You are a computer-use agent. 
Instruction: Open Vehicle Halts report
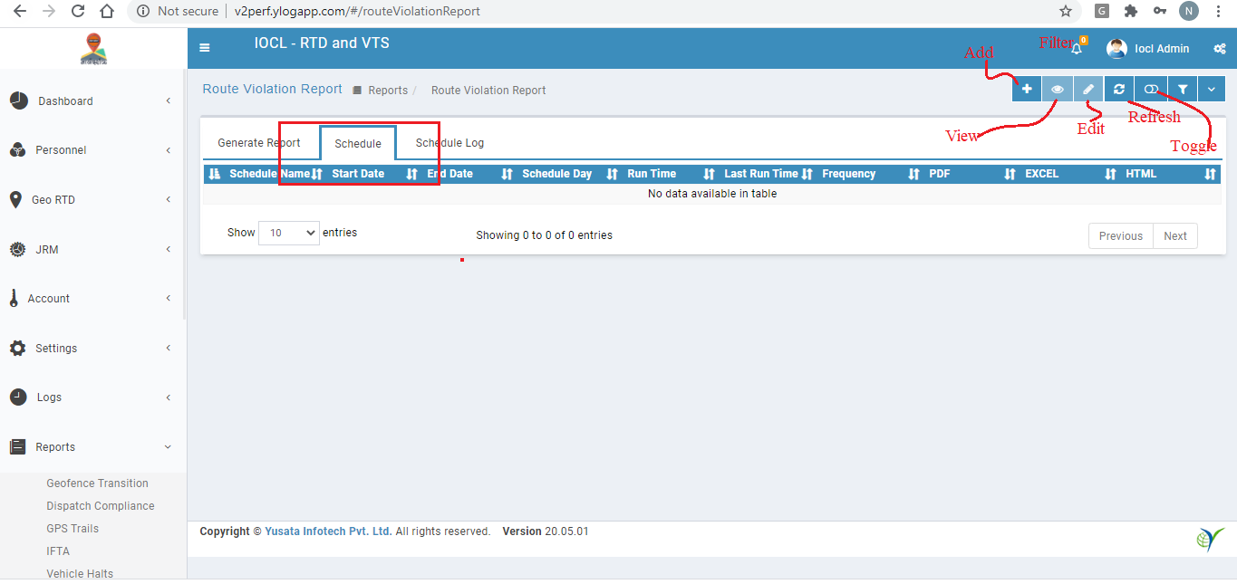(80, 574)
